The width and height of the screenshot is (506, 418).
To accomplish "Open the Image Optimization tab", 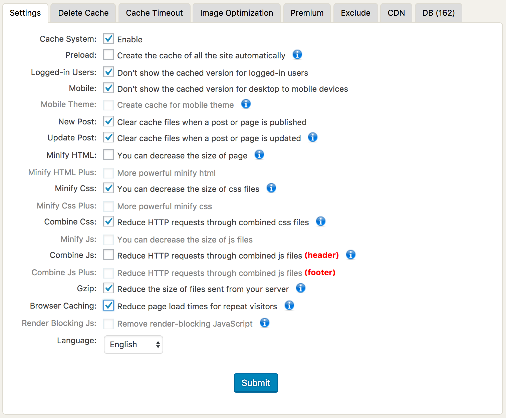I will (x=236, y=13).
